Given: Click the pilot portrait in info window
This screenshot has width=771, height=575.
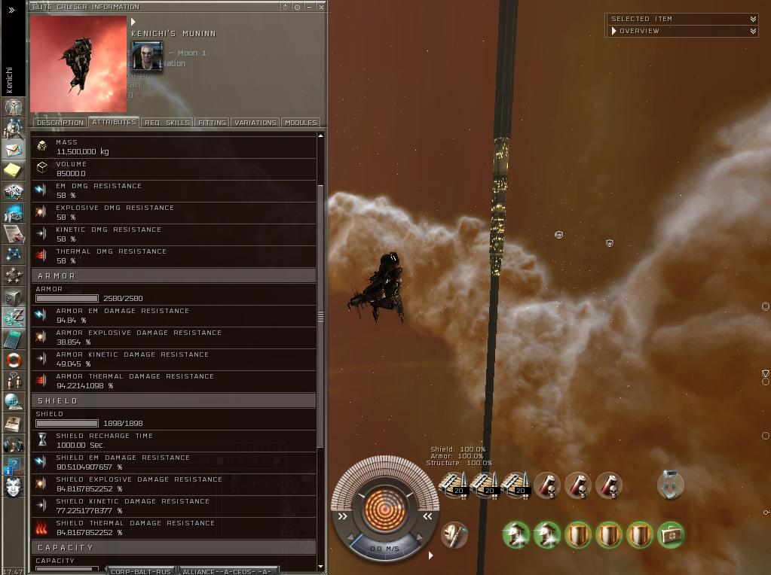Looking at the screenshot, I should (148, 56).
